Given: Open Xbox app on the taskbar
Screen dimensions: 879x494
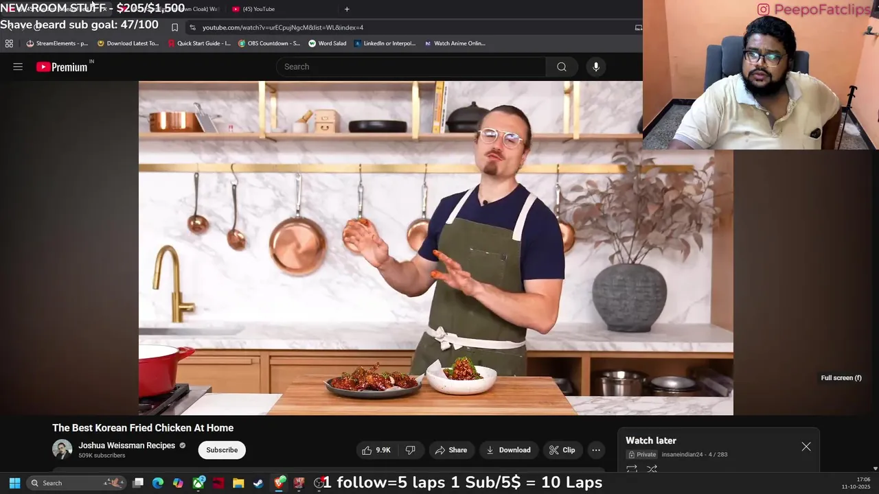Looking at the screenshot, I should 198,483.
